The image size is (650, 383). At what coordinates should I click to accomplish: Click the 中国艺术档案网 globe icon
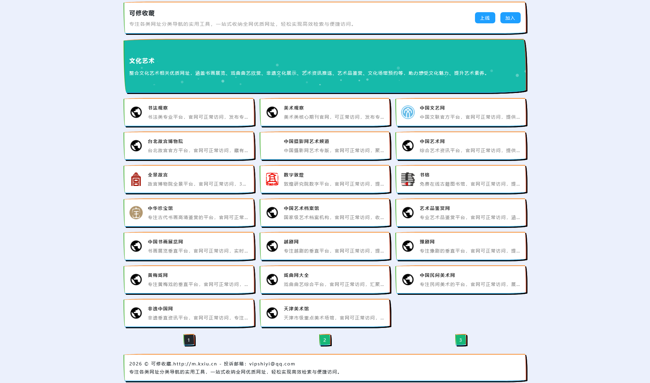tap(272, 213)
